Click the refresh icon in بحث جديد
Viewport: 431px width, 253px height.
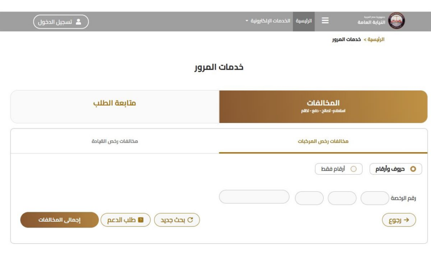coord(190,220)
